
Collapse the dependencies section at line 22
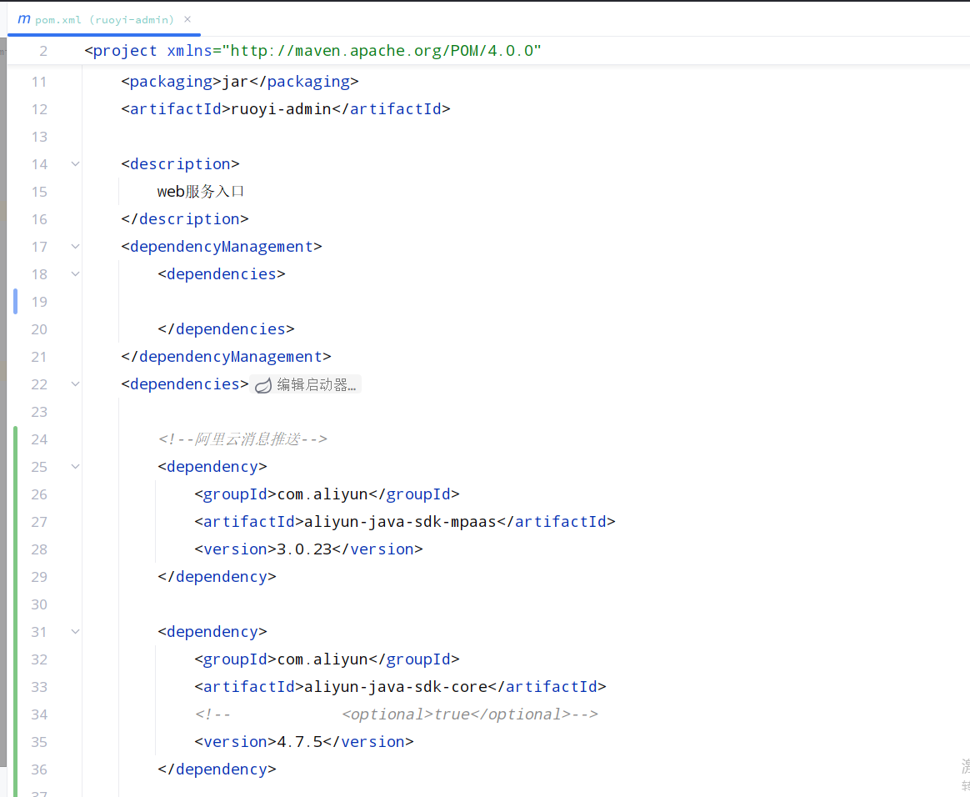75,384
